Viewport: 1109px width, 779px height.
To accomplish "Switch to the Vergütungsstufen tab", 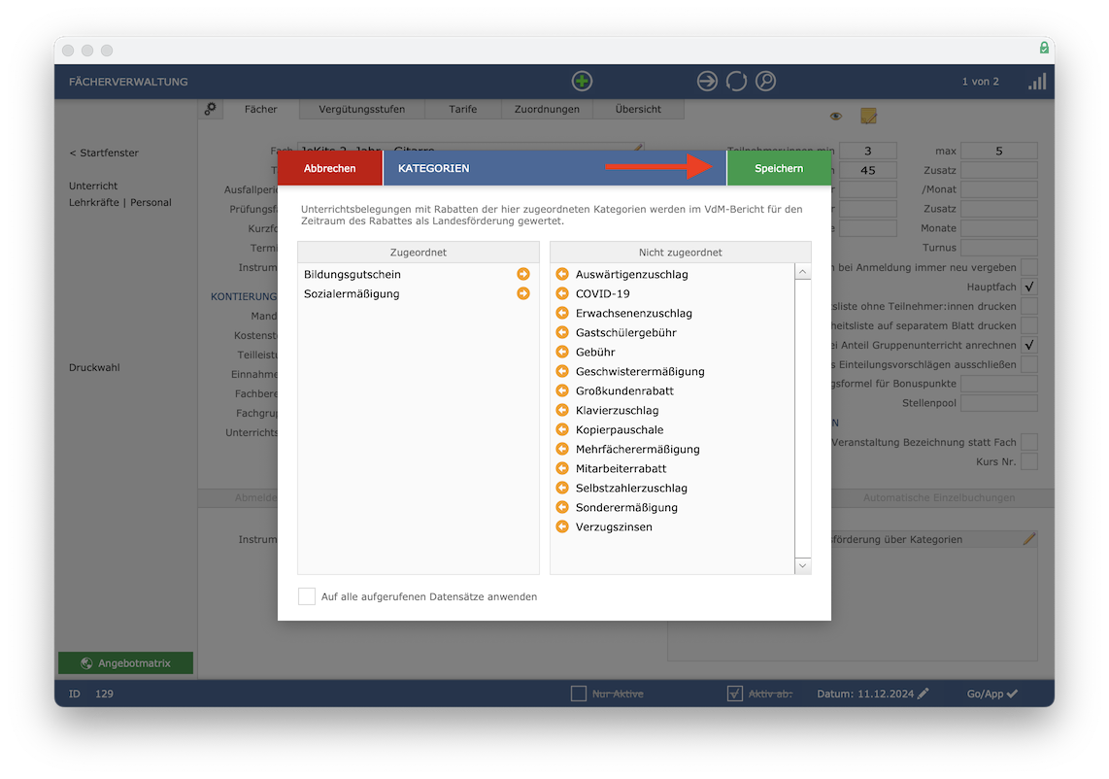I will pos(362,109).
